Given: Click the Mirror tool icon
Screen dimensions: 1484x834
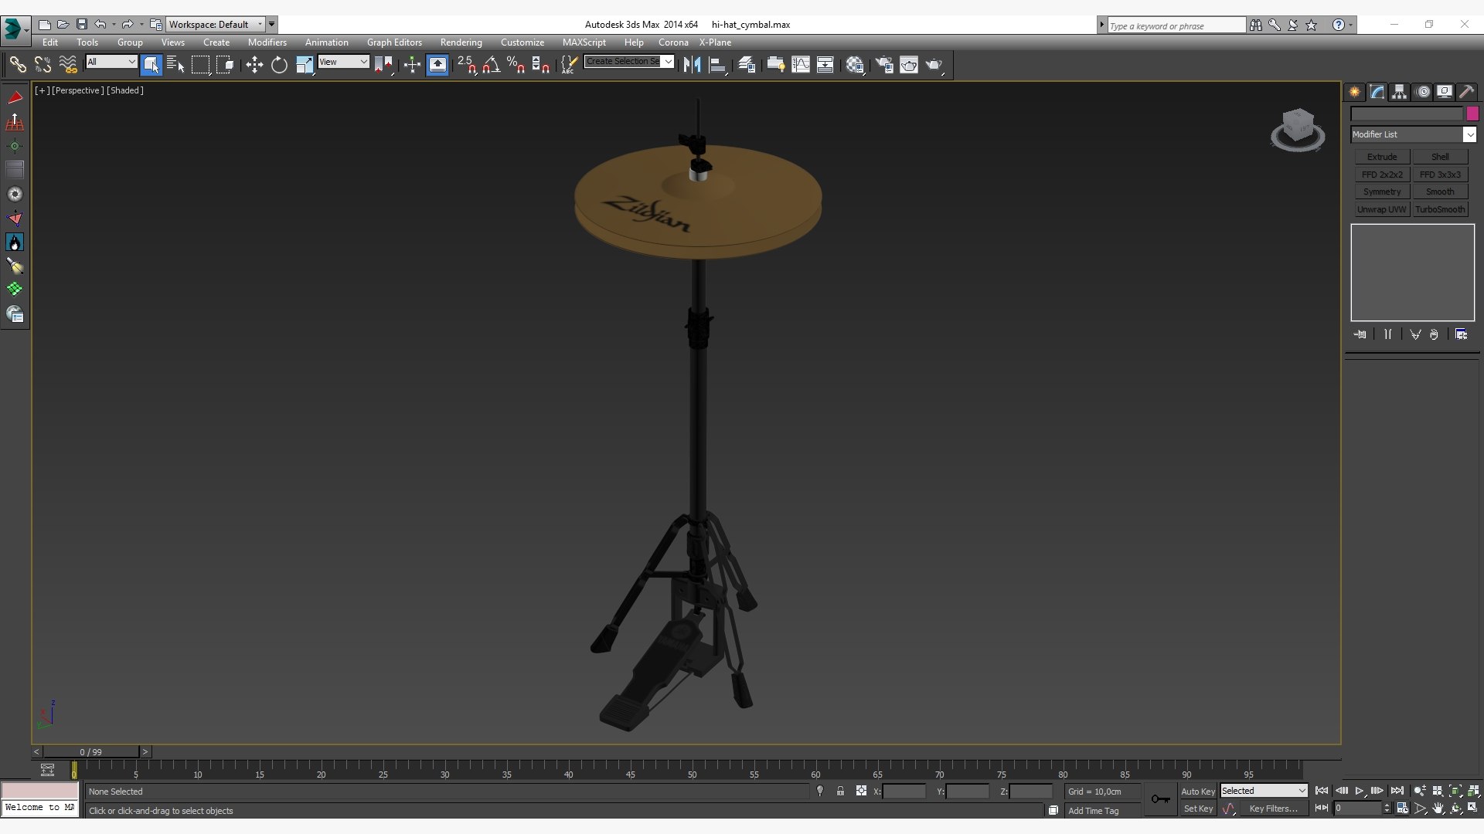Looking at the screenshot, I should tap(692, 65).
